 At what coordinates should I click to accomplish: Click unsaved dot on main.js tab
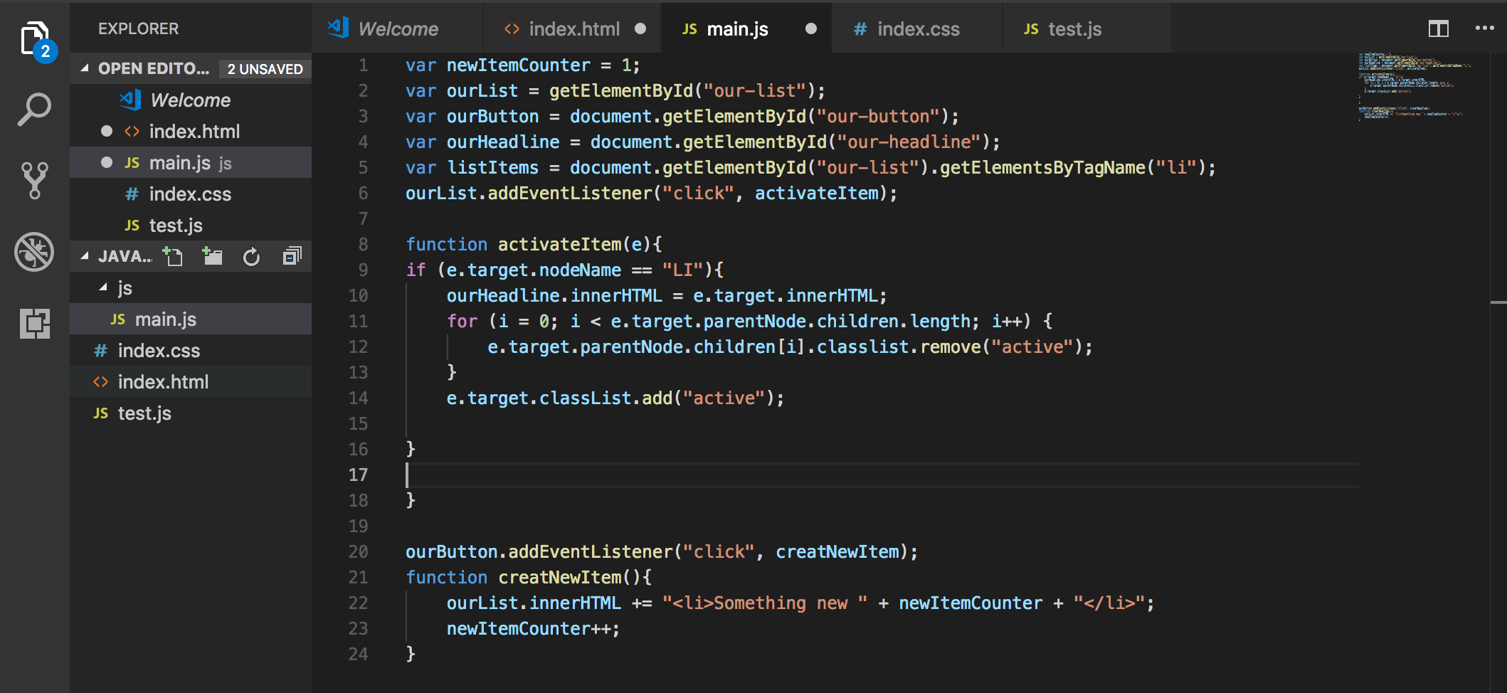(x=810, y=28)
